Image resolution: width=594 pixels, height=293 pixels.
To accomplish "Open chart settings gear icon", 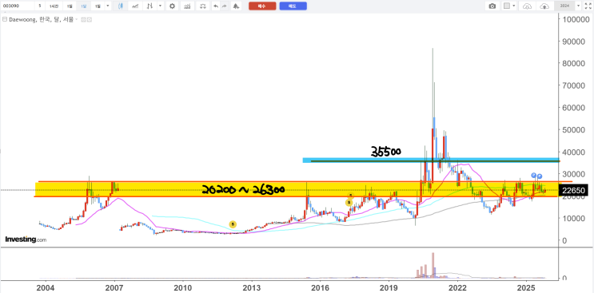I will pyautogui.click(x=172, y=6).
